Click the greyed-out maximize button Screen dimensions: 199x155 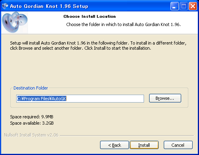184,6
